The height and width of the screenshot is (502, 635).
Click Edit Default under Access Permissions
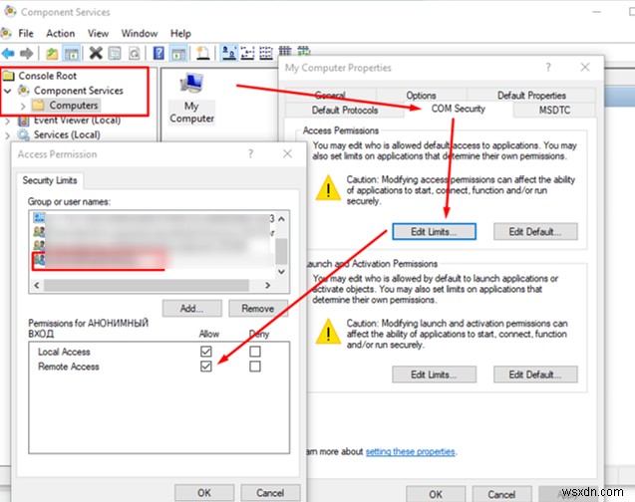(x=535, y=232)
